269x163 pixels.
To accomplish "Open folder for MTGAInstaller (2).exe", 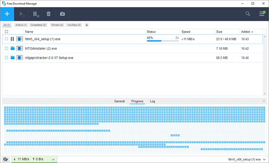I will click(x=13, y=49).
